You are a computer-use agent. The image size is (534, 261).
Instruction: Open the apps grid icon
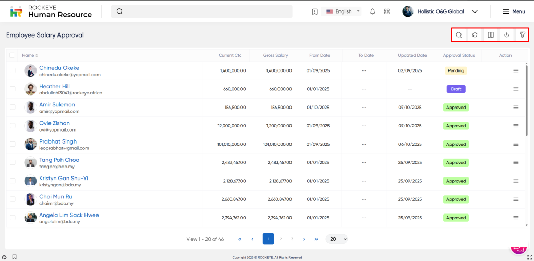[x=386, y=11]
